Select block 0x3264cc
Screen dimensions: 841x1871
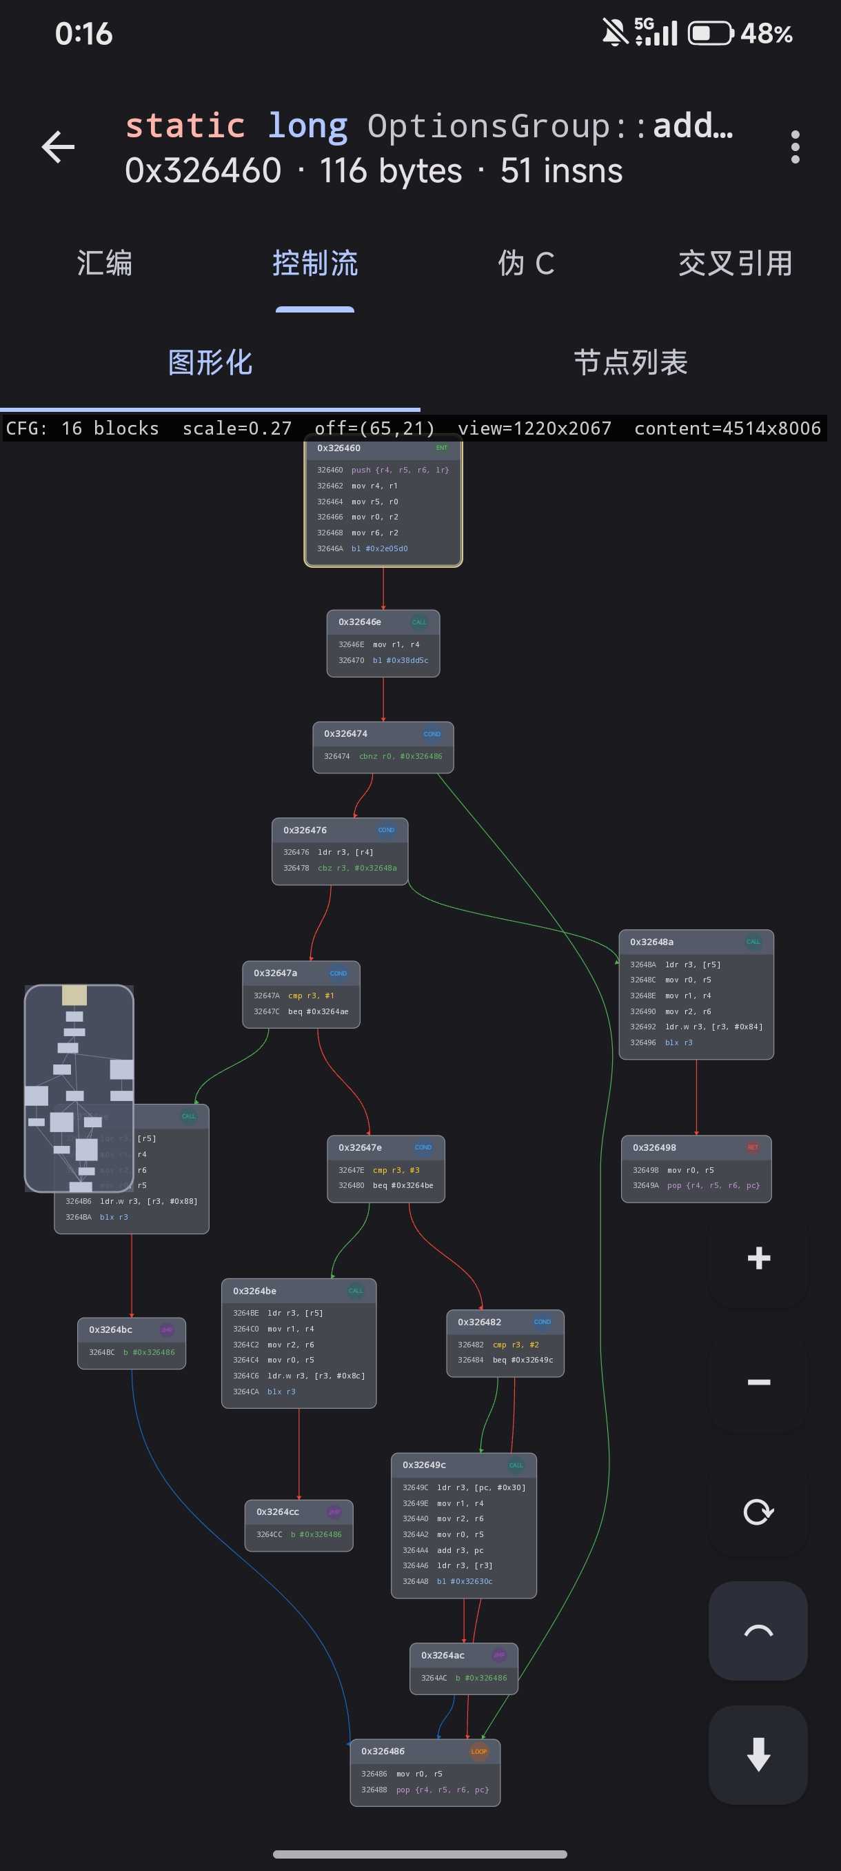pyautogui.click(x=299, y=1525)
